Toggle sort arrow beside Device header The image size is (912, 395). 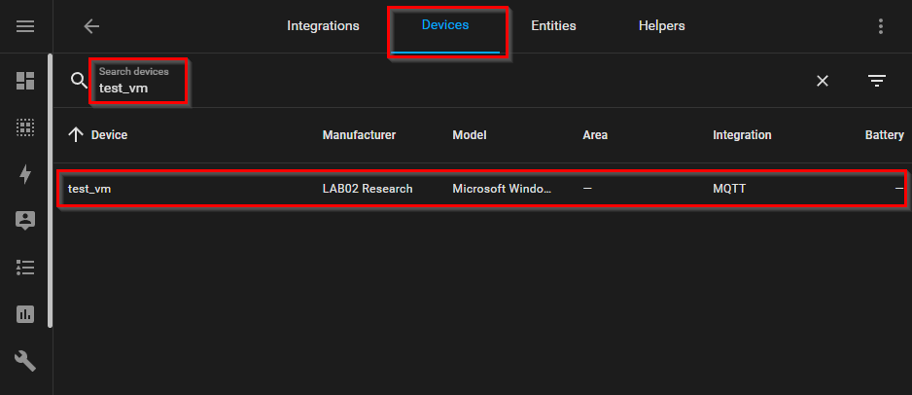[76, 135]
